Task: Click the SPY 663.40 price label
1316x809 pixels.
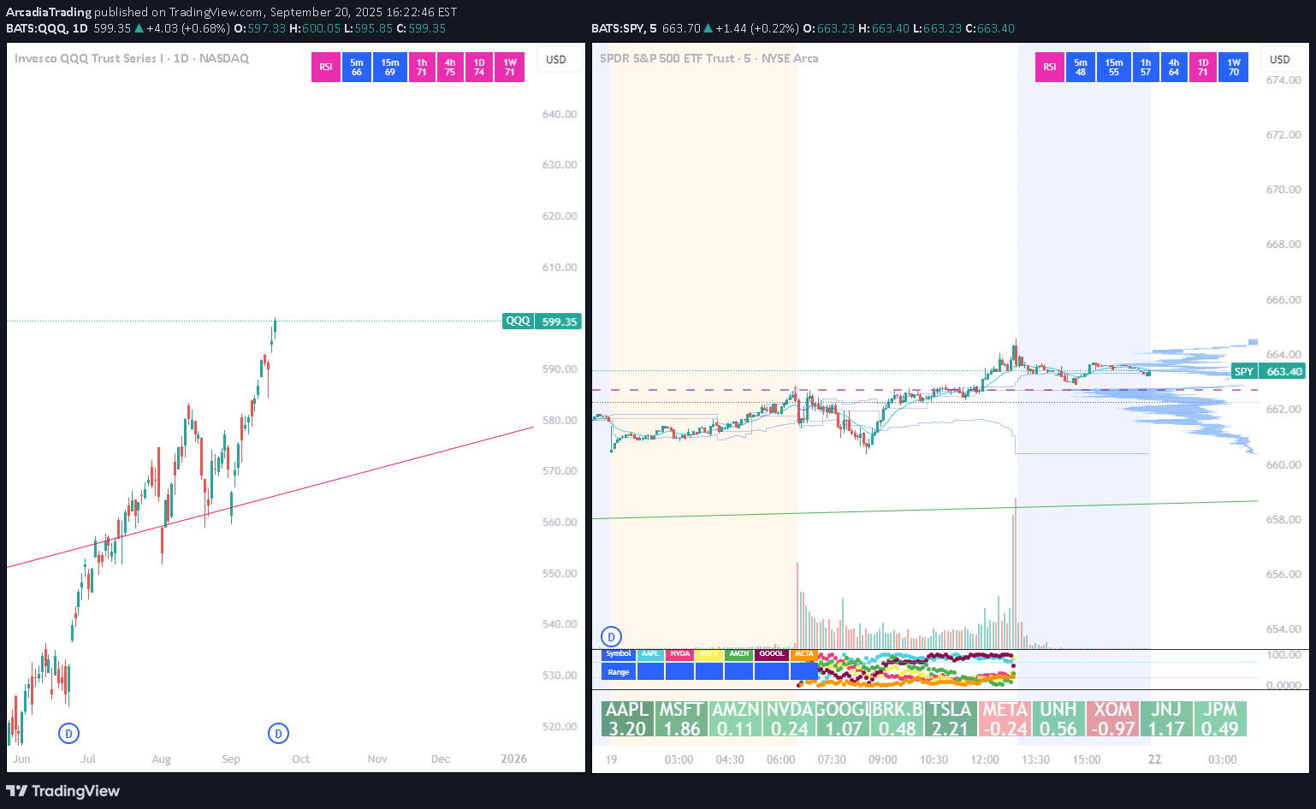Action: pyautogui.click(x=1268, y=371)
